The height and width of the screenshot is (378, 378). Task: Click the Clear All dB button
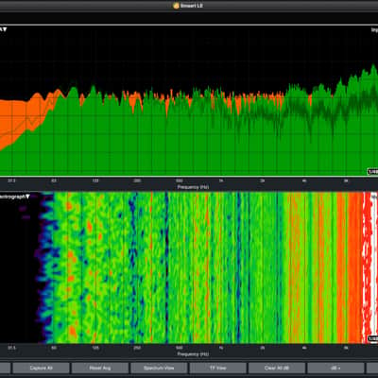coord(277,368)
